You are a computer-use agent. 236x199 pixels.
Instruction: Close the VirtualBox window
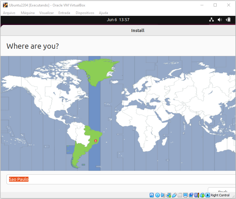229,5
